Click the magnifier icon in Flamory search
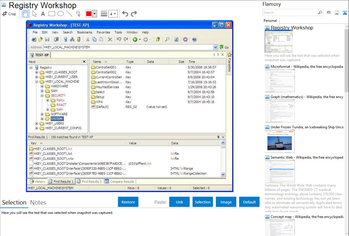Image resolution: width=349 pixels, height=236 pixels. pos(320,13)
